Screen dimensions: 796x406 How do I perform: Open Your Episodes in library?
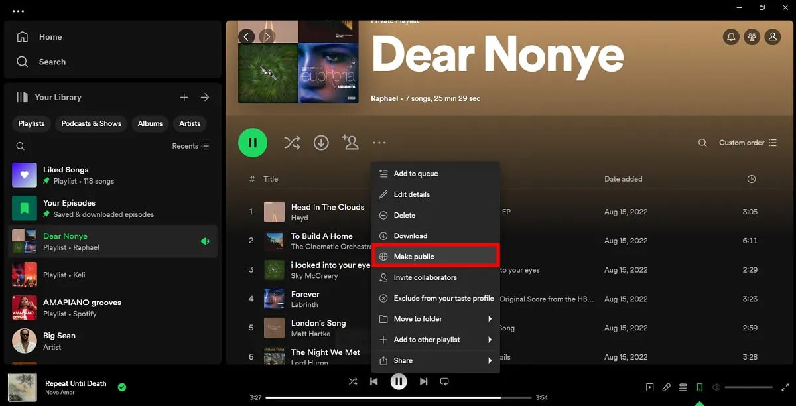113,208
